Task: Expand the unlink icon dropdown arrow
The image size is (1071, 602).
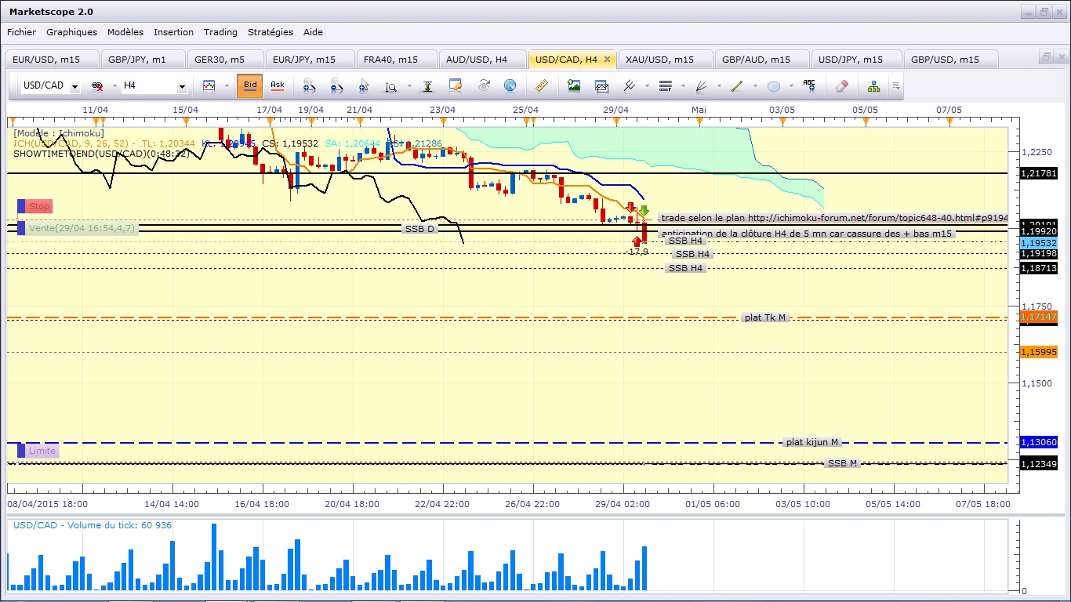Action: tap(114, 86)
